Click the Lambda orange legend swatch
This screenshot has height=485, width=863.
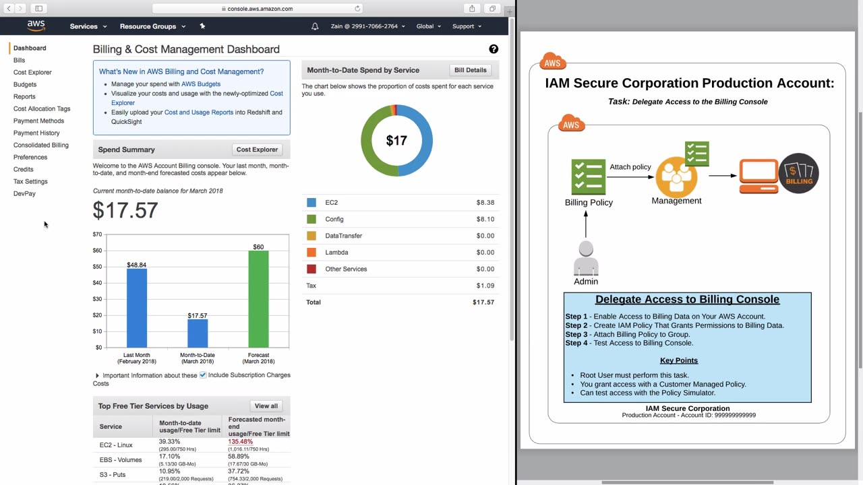click(311, 252)
